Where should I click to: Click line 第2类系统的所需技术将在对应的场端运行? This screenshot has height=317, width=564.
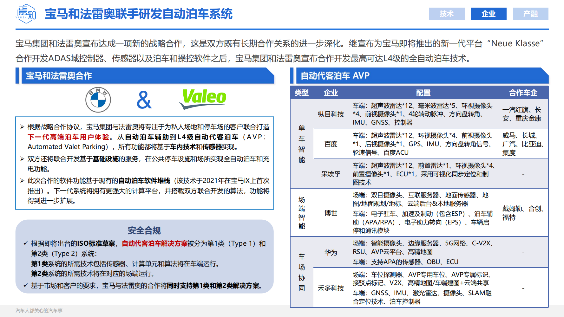click(x=93, y=274)
